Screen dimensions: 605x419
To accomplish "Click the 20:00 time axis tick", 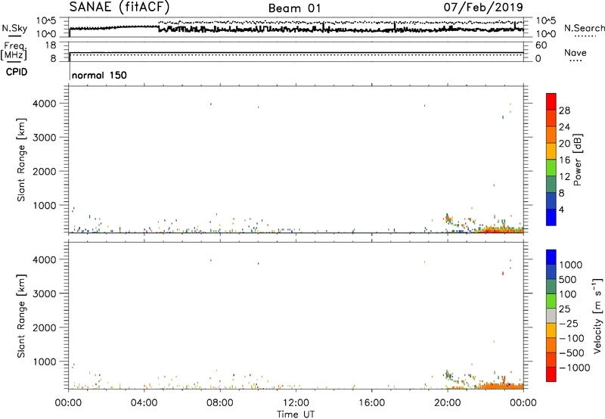I will pyautogui.click(x=448, y=403).
